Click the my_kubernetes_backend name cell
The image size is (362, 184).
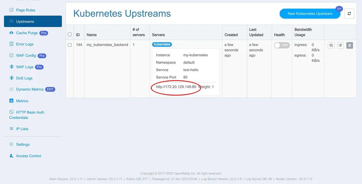pyautogui.click(x=107, y=45)
